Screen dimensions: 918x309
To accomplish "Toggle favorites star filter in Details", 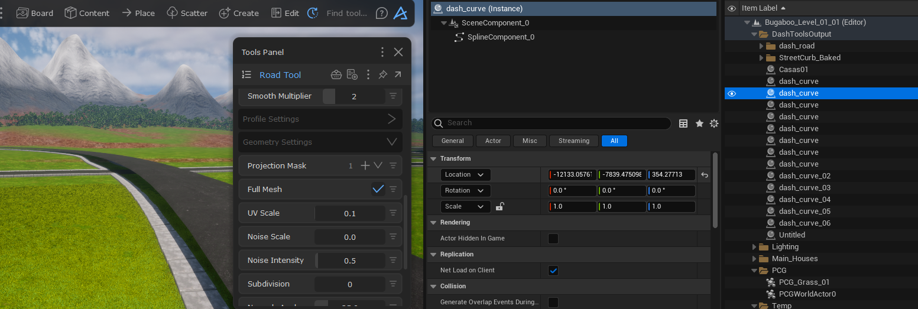I will [x=699, y=123].
